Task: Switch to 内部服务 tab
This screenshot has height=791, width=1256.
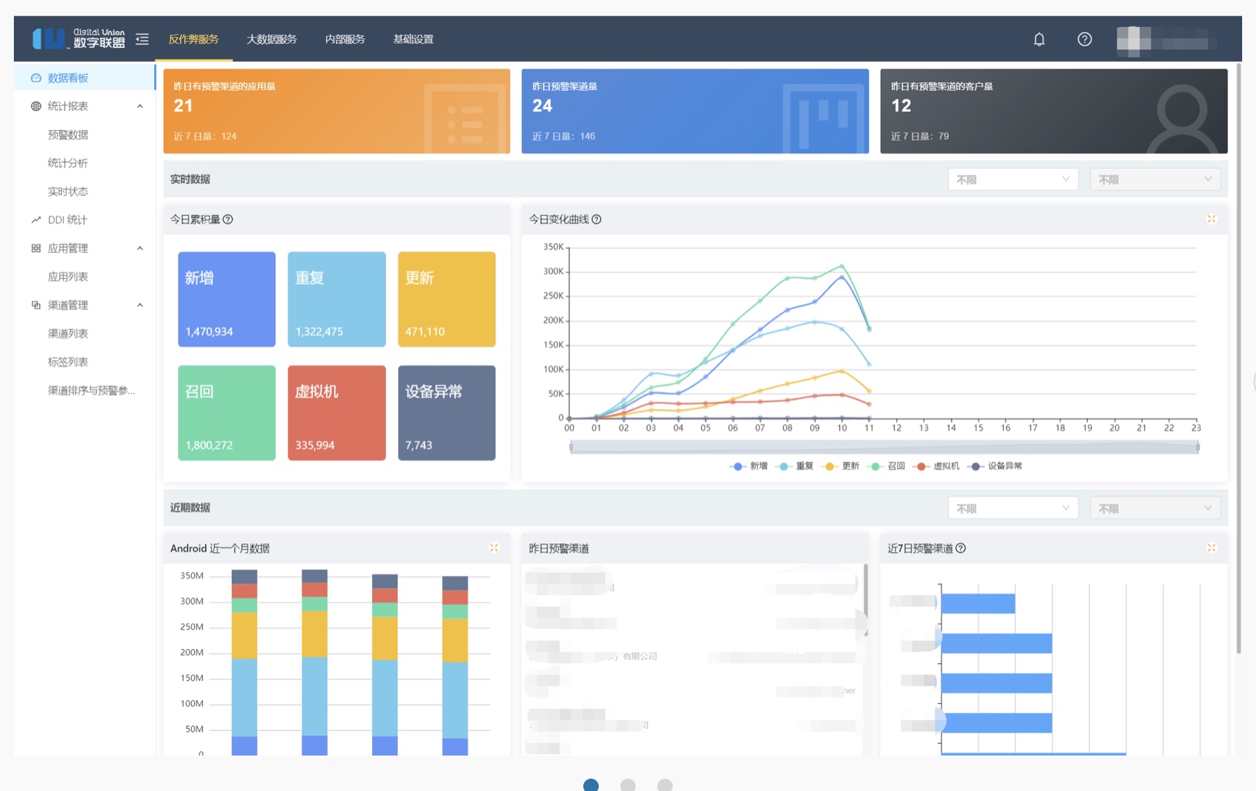Action: (344, 39)
